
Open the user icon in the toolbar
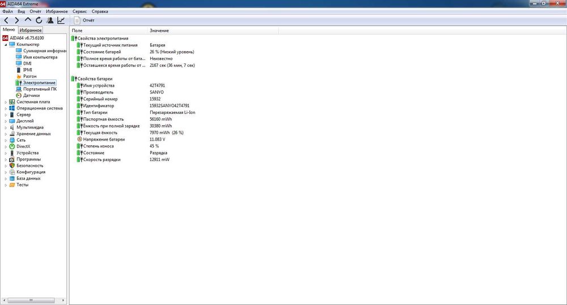[x=50, y=20]
